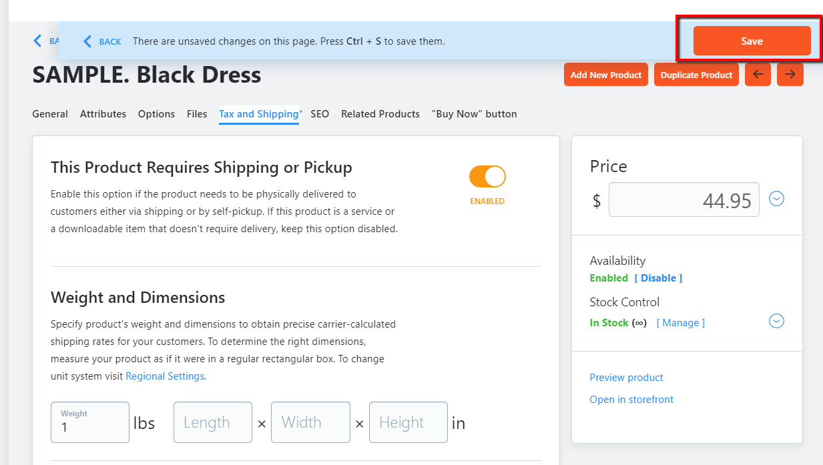The image size is (823, 465).
Task: Expand the Stock Control chevron
Action: tap(776, 322)
